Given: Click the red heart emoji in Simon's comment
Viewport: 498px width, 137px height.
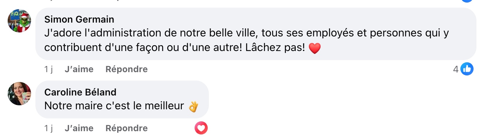Looking at the screenshot, I should [x=314, y=48].
